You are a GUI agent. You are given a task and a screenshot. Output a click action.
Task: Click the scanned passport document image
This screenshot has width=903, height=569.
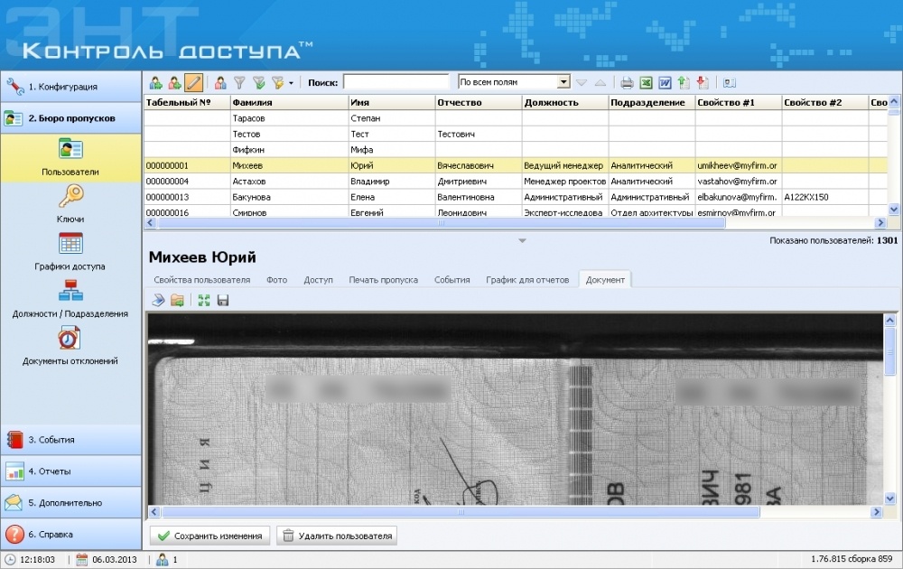click(516, 409)
